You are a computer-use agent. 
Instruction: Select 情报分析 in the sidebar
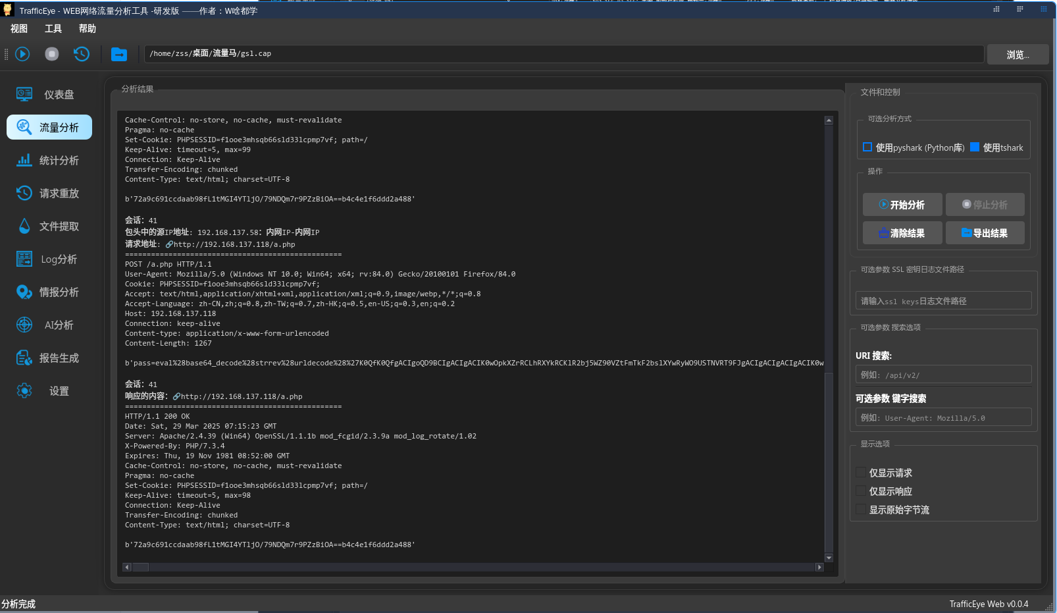[49, 292]
